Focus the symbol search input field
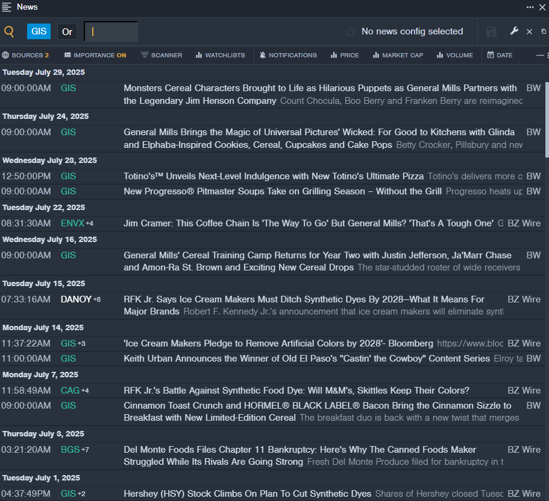The width and height of the screenshot is (549, 501). click(111, 31)
